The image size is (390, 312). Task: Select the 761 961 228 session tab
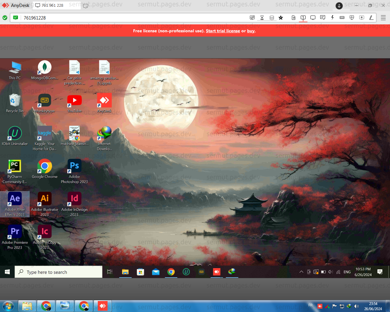[x=56, y=5]
